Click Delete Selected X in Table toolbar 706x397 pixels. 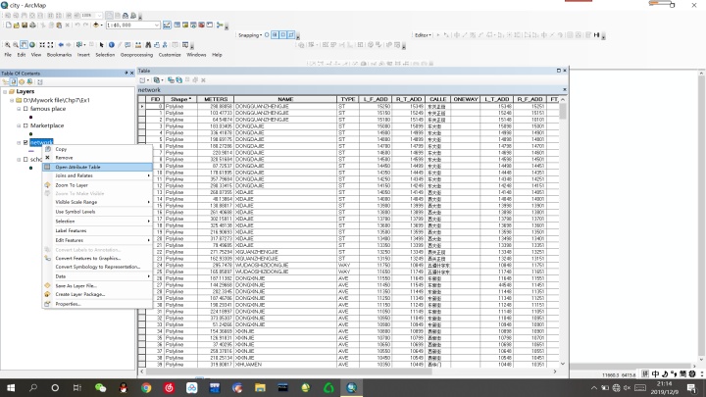204,80
